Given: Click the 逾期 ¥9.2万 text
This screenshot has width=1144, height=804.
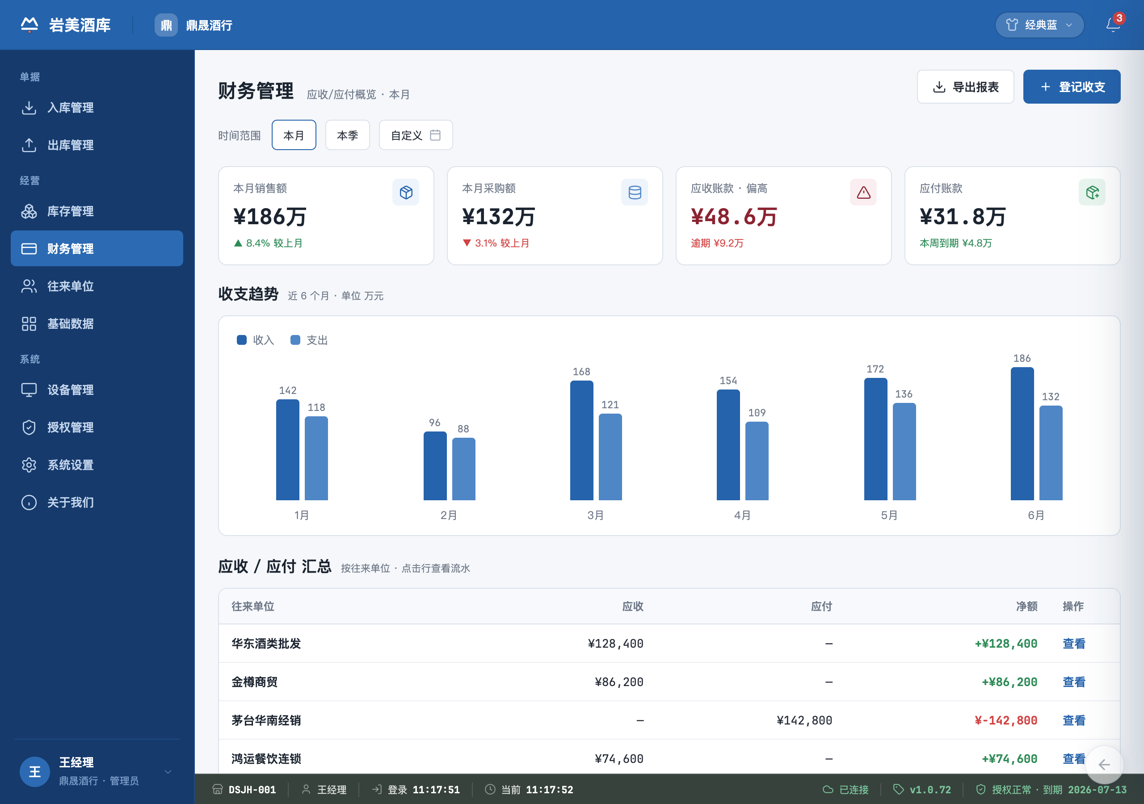Looking at the screenshot, I should pyautogui.click(x=717, y=243).
